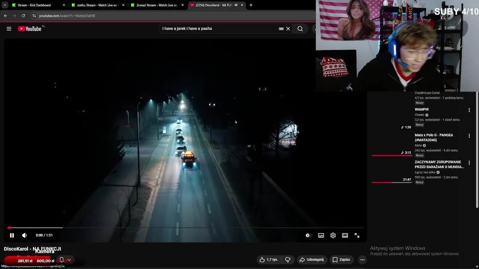Open the CrackHouse Cartel channel name

(x=427, y=93)
